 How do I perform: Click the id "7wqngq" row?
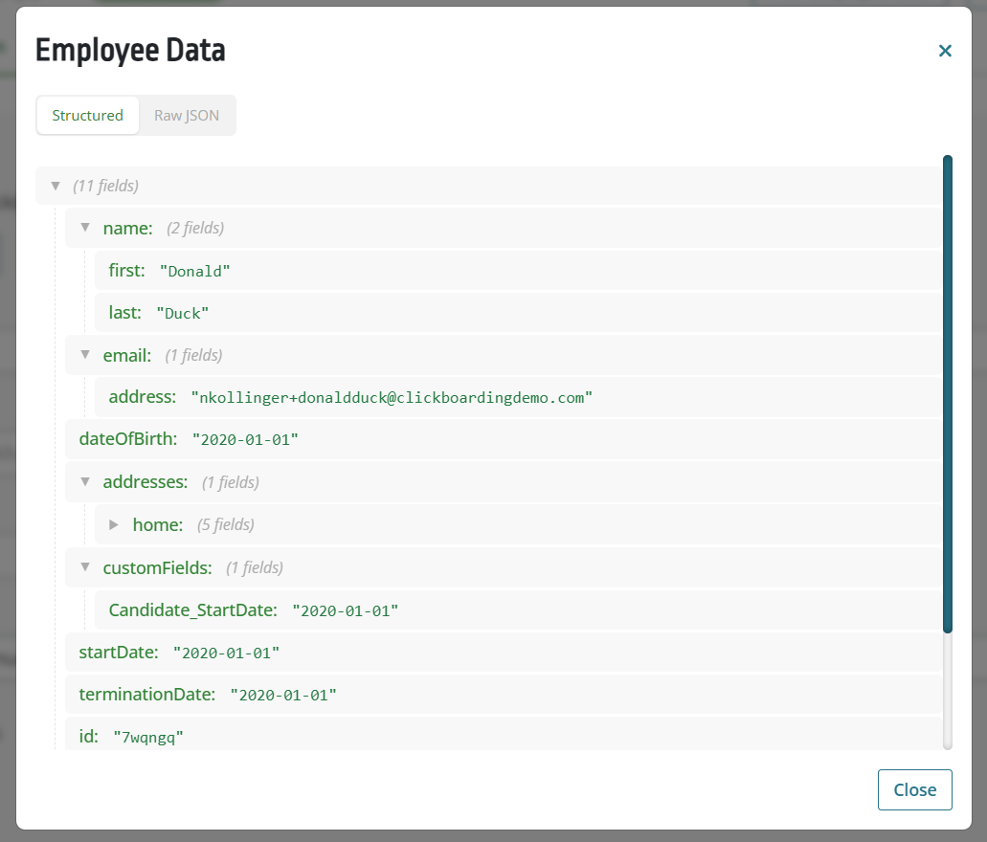click(504, 735)
